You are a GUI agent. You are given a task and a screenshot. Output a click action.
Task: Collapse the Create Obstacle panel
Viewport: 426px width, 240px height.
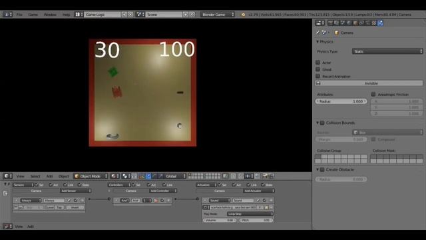[318, 169]
